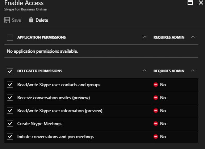Check the Application Permissions checkbox
The height and width of the screenshot is (149, 205).
10,38
